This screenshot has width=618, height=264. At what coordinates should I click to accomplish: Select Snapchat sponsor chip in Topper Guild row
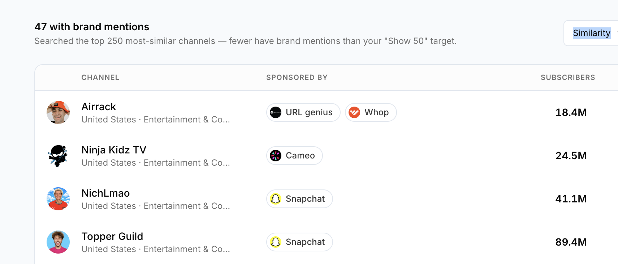click(299, 242)
